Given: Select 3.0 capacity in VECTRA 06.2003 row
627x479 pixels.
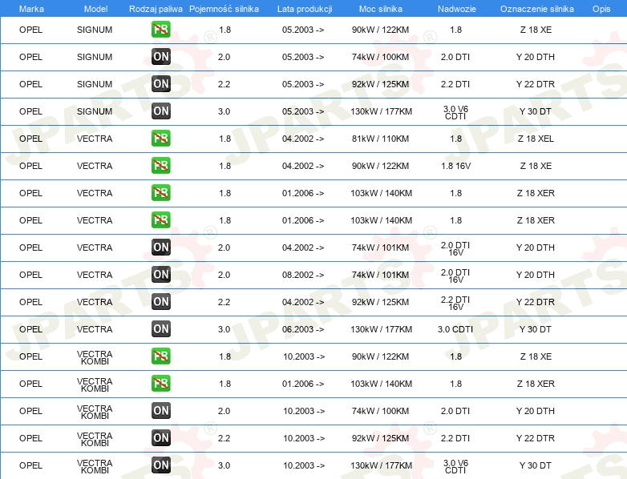Looking at the screenshot, I should tap(224, 329).
